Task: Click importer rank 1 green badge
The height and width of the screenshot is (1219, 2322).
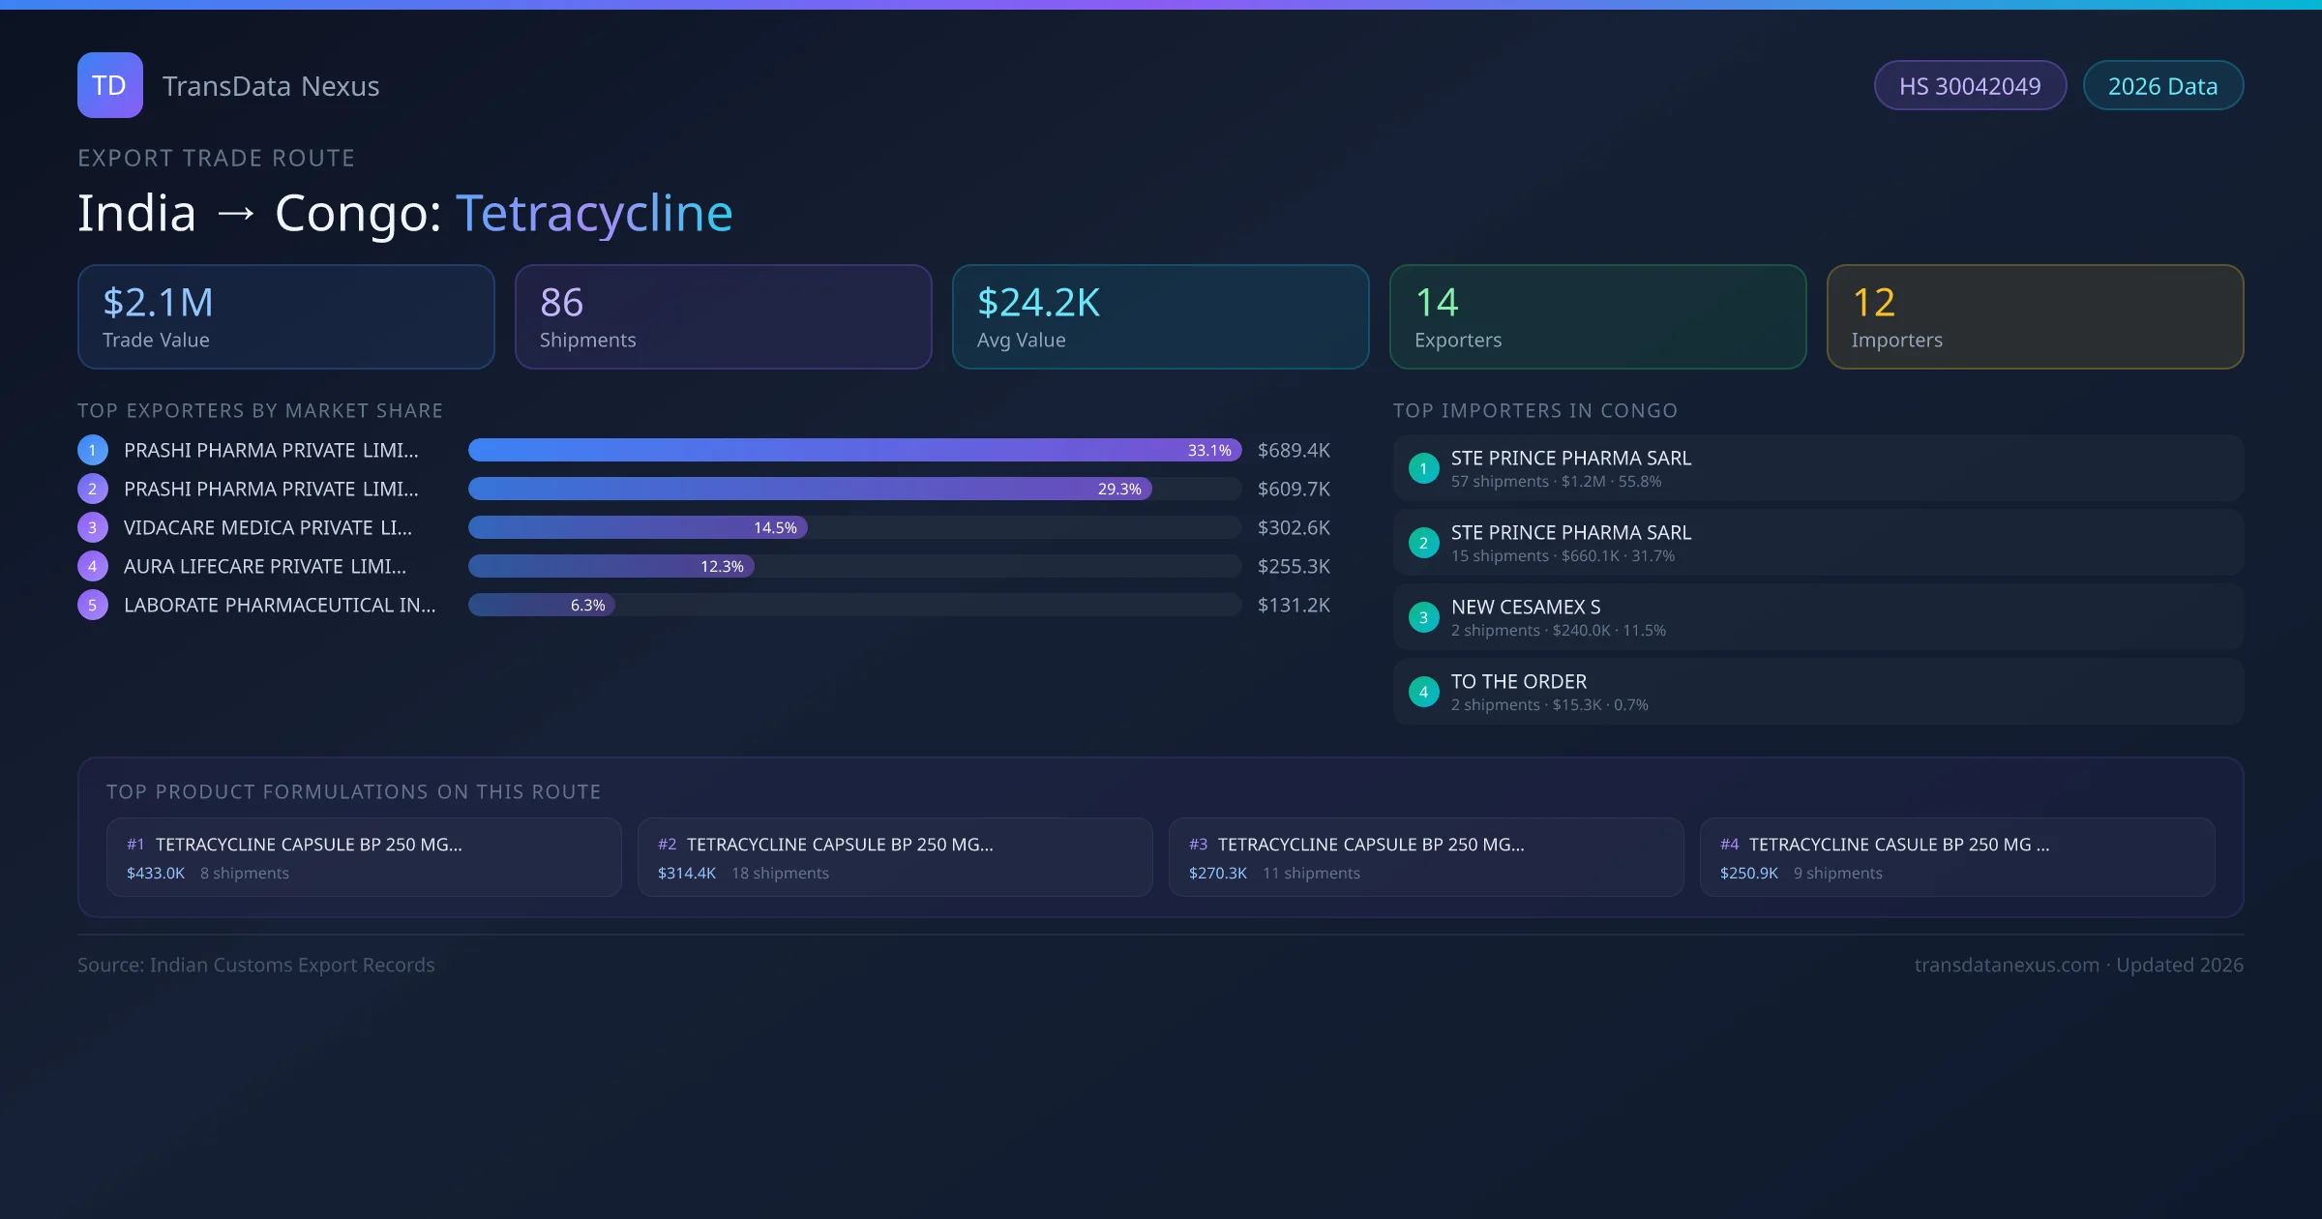Action: coord(1423,468)
